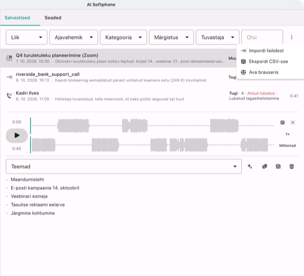
Task: Click the three-dot more options icon
Action: point(292,37)
